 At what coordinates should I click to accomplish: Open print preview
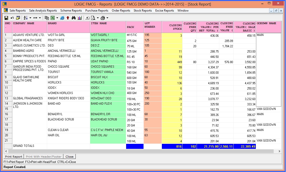point(93,18)
